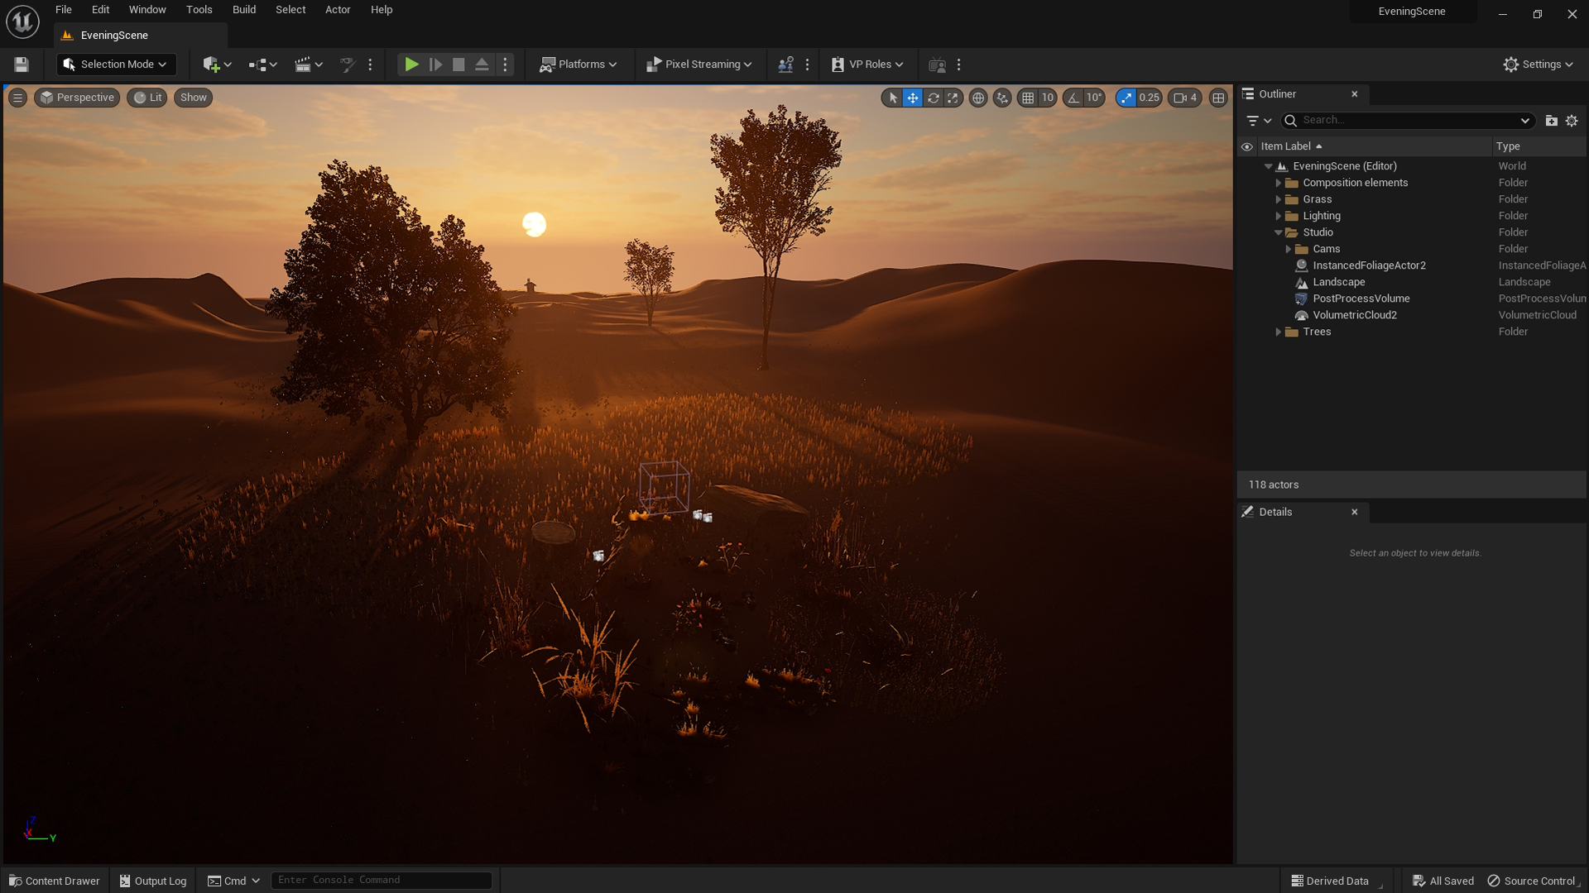Collapse the Studio folder
The image size is (1589, 893).
1278,232
